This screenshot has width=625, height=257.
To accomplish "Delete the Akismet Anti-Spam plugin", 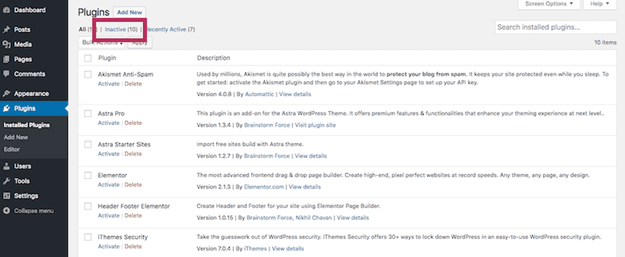I will [x=133, y=84].
